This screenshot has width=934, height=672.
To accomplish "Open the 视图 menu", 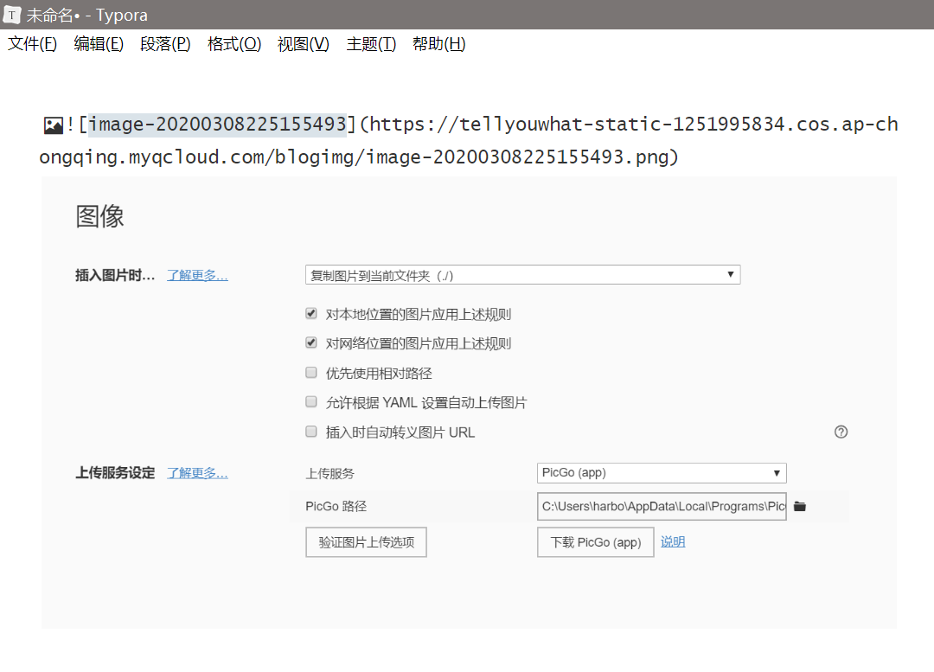I will pyautogui.click(x=303, y=44).
